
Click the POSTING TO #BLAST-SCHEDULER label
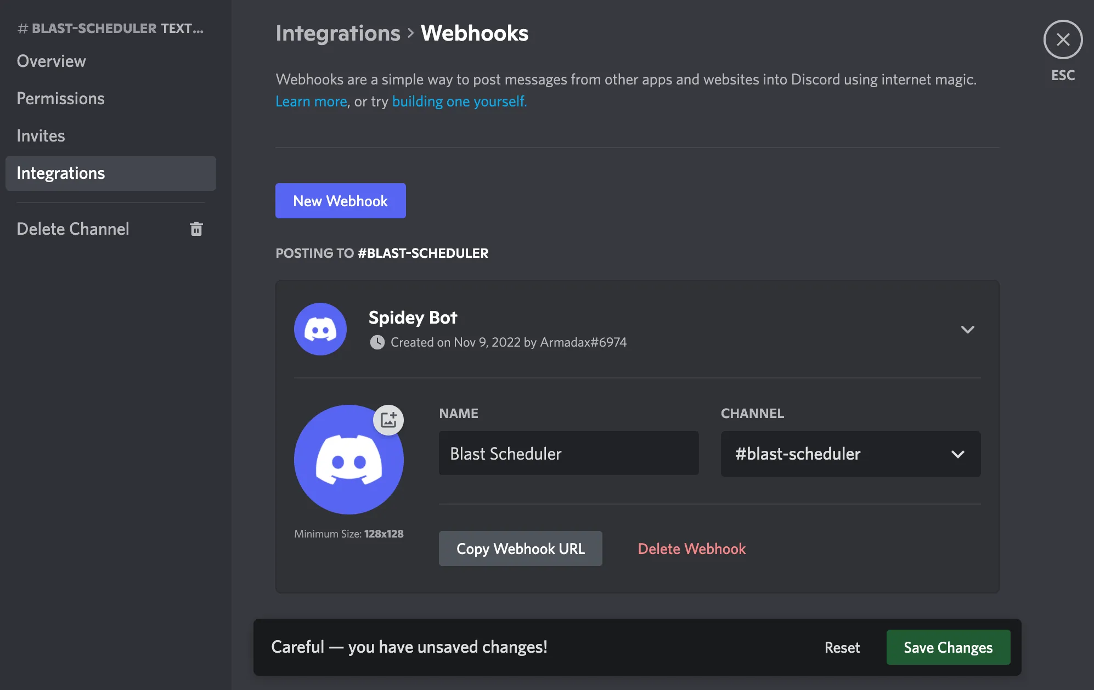coord(382,253)
